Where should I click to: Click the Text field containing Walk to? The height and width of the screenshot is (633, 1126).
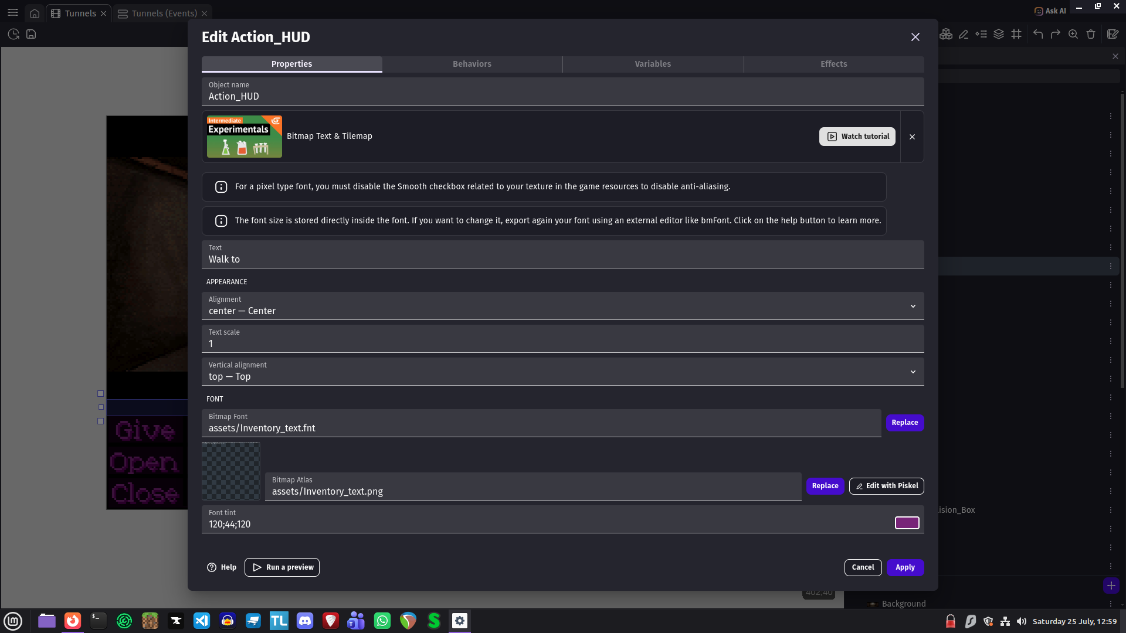(562, 254)
